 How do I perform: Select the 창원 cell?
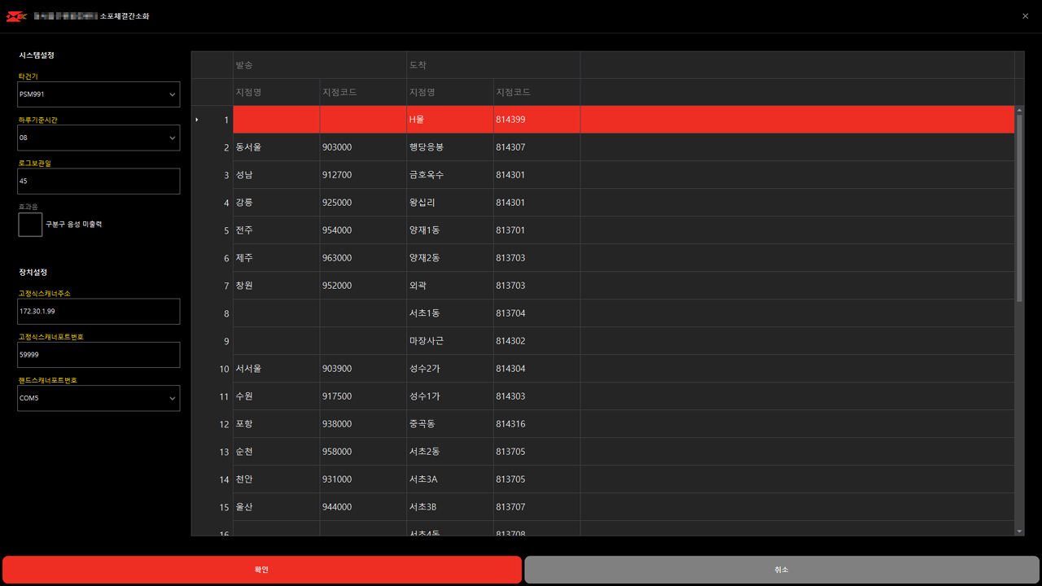pyautogui.click(x=276, y=286)
